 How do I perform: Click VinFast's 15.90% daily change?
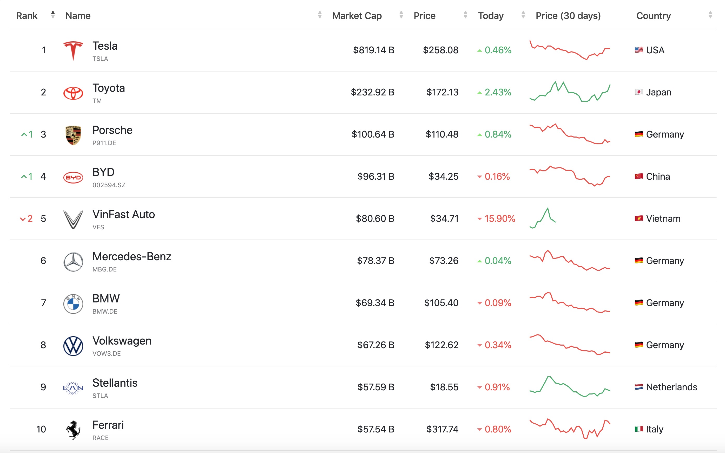point(496,218)
